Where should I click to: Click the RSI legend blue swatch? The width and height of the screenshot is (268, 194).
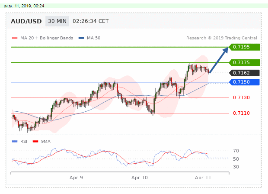pos(15,142)
